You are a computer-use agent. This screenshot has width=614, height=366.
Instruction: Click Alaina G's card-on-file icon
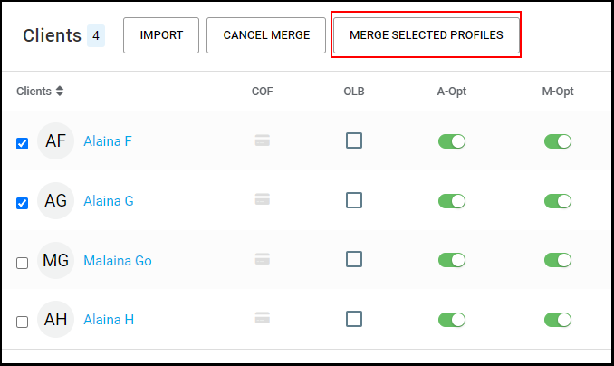pyautogui.click(x=263, y=199)
